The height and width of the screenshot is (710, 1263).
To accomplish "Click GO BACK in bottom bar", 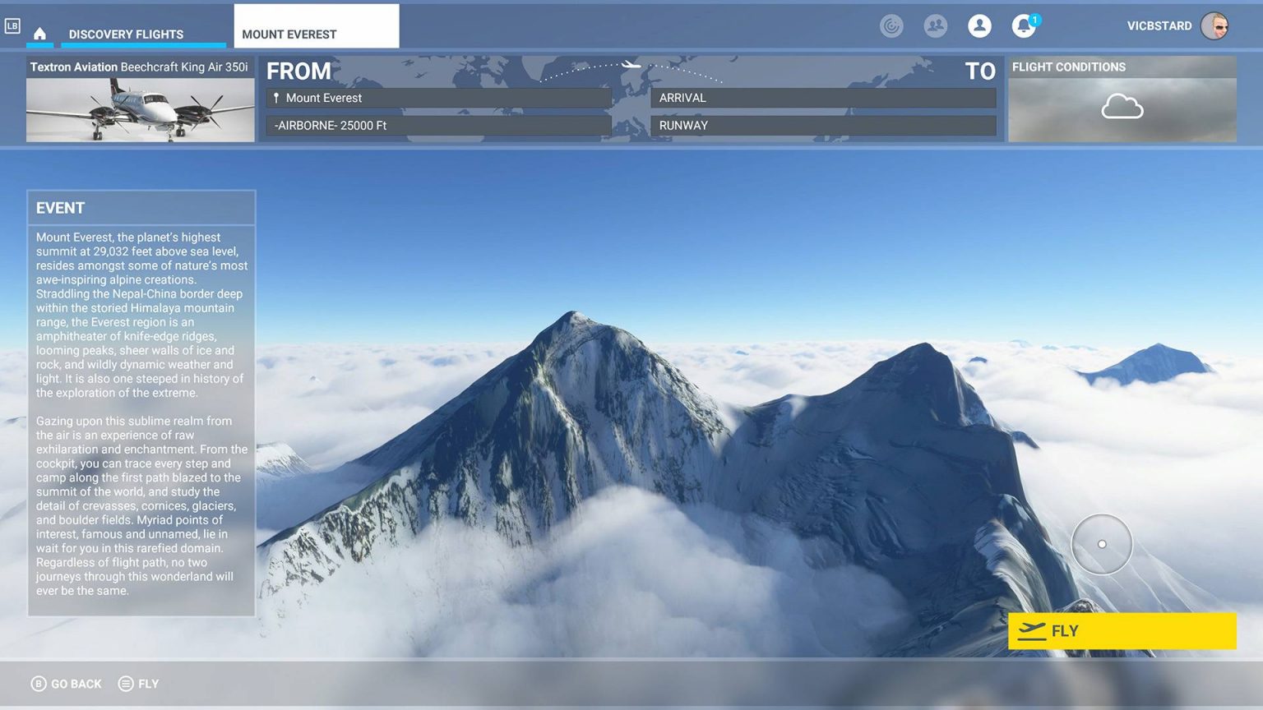I will (x=76, y=684).
